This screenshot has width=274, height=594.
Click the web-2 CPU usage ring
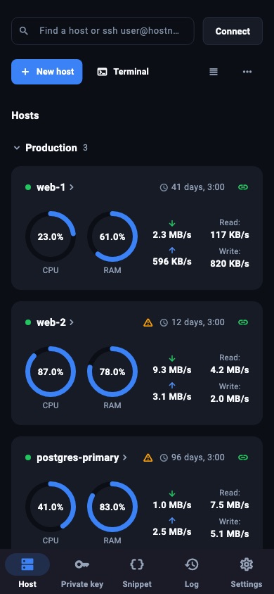[51, 372]
